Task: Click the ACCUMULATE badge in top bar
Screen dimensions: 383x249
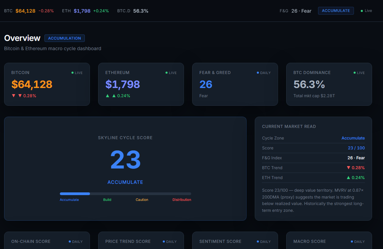Action: 335,11
